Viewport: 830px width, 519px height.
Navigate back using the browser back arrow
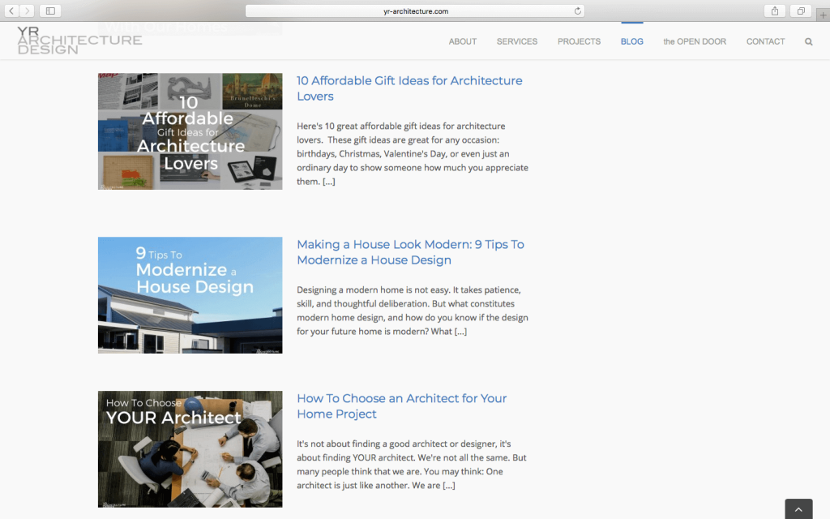click(11, 11)
